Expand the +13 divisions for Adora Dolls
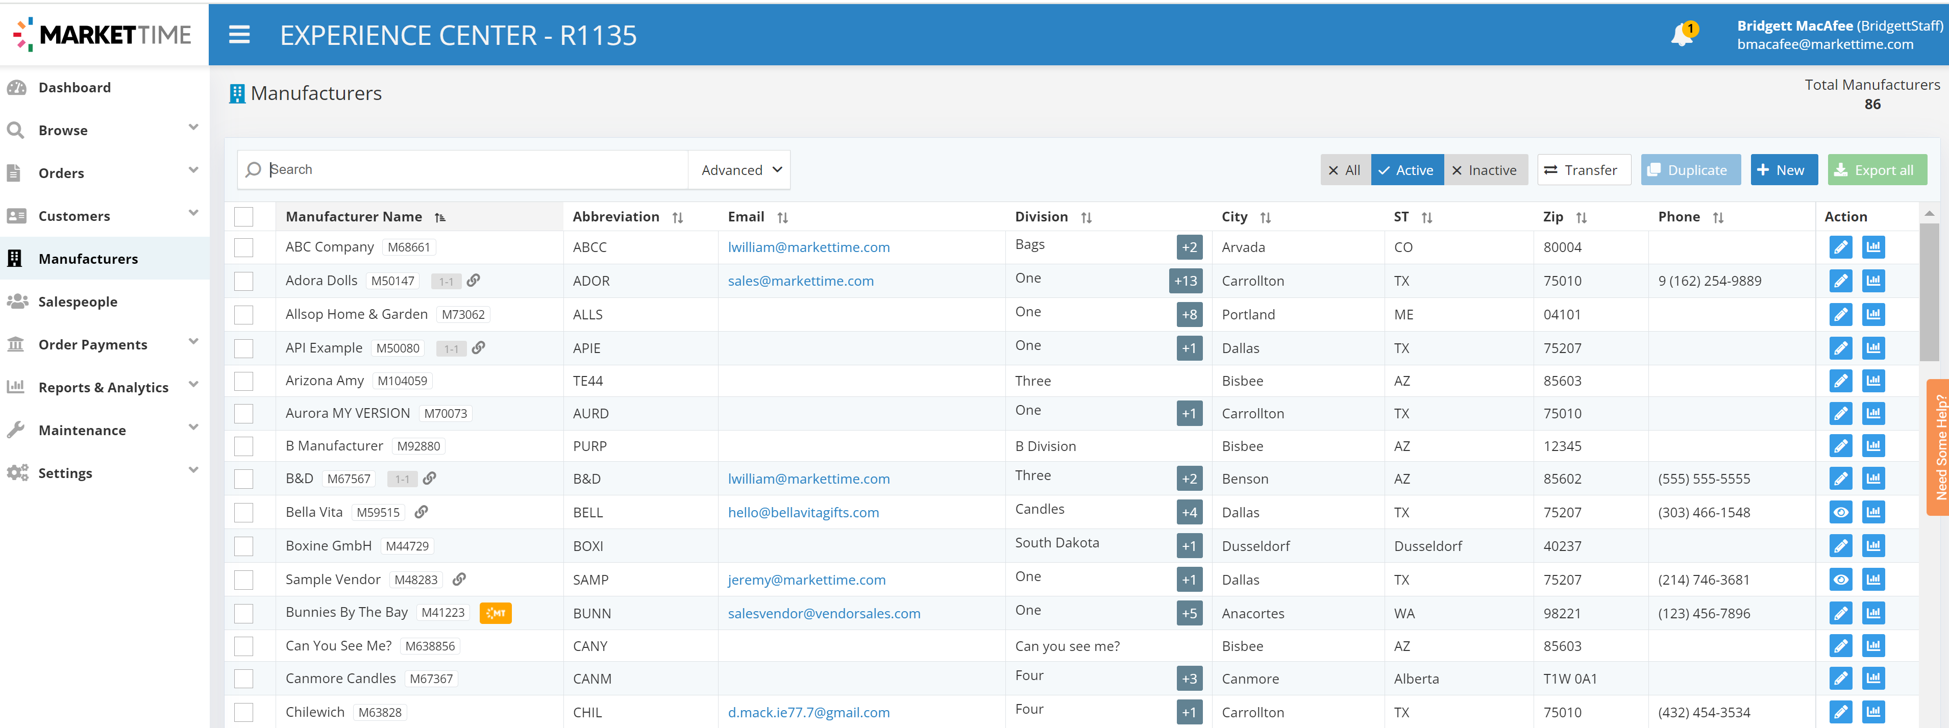This screenshot has height=728, width=1949. point(1186,281)
